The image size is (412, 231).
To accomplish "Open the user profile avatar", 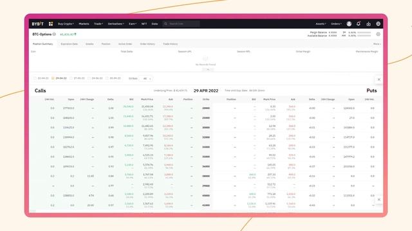I will coord(349,24).
